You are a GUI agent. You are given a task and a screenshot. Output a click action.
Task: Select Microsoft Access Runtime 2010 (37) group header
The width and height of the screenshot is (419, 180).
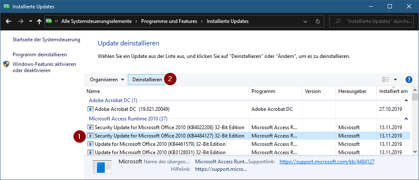(128, 118)
